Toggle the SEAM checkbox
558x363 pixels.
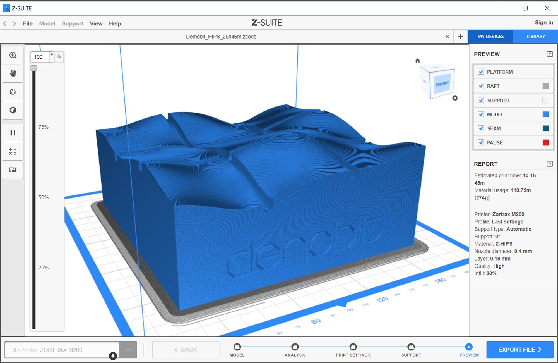pyautogui.click(x=481, y=128)
